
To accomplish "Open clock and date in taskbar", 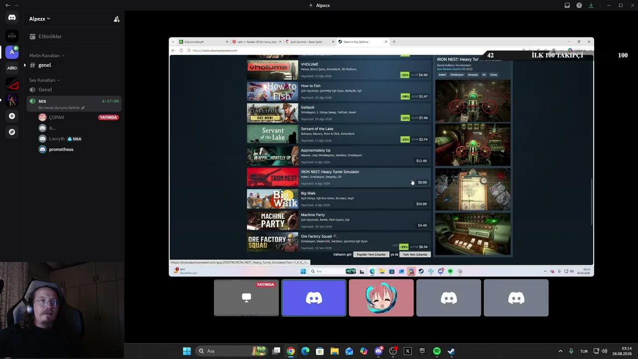I will (x=623, y=351).
